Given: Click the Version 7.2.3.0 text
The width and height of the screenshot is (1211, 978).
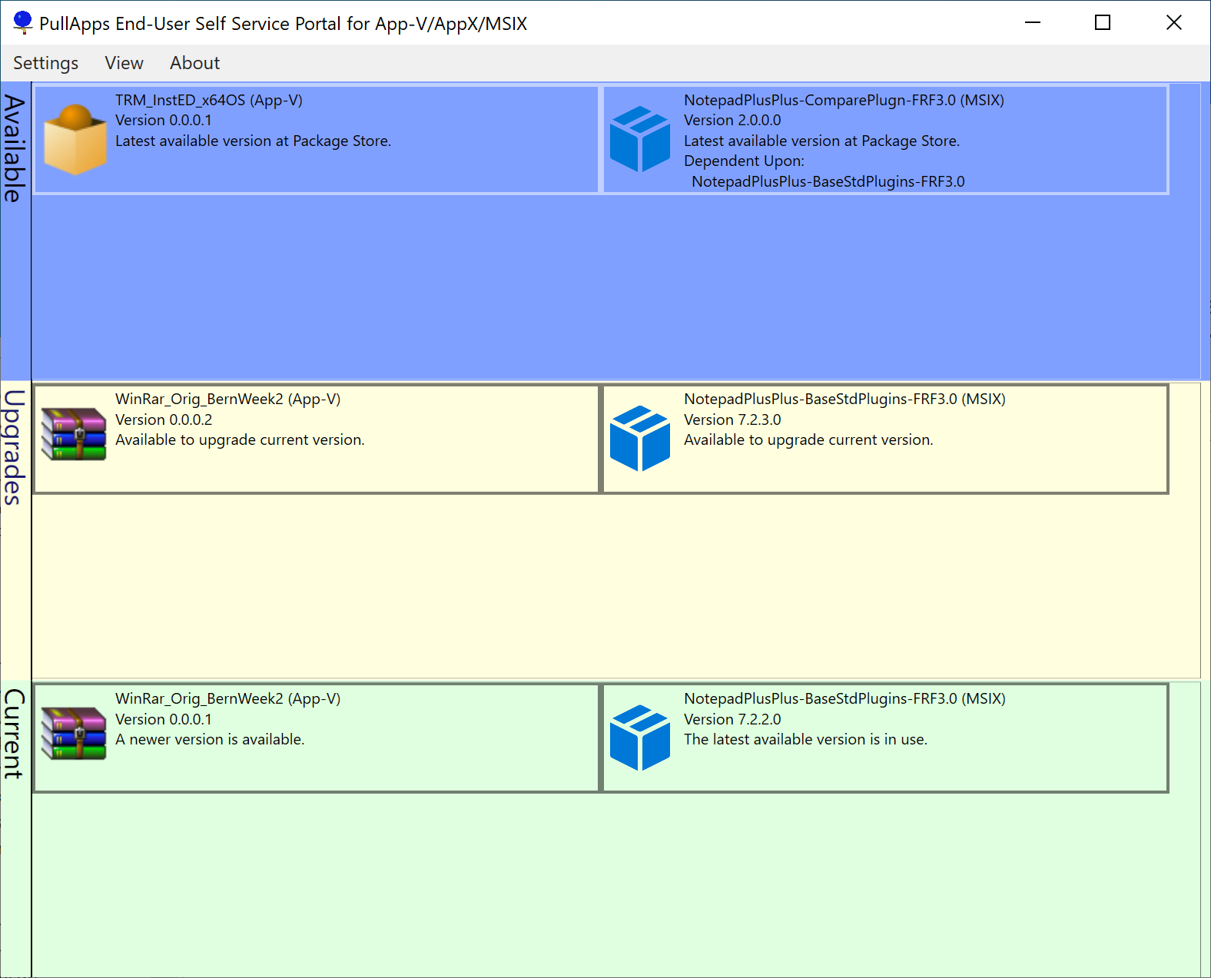Looking at the screenshot, I should tap(732, 419).
